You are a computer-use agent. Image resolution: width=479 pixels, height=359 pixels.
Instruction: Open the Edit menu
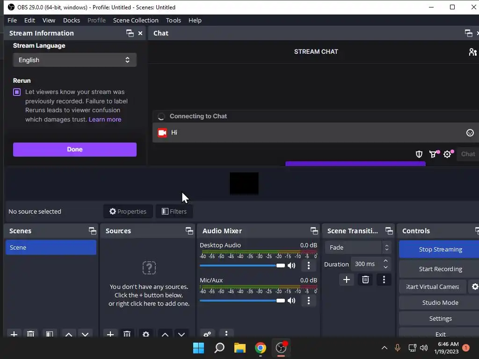(29, 20)
